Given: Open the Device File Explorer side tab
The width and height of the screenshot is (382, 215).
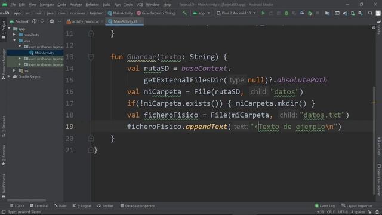Looking at the screenshot, I should [379, 179].
